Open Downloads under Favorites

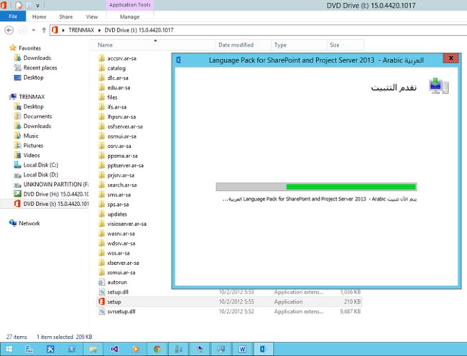pos(37,57)
